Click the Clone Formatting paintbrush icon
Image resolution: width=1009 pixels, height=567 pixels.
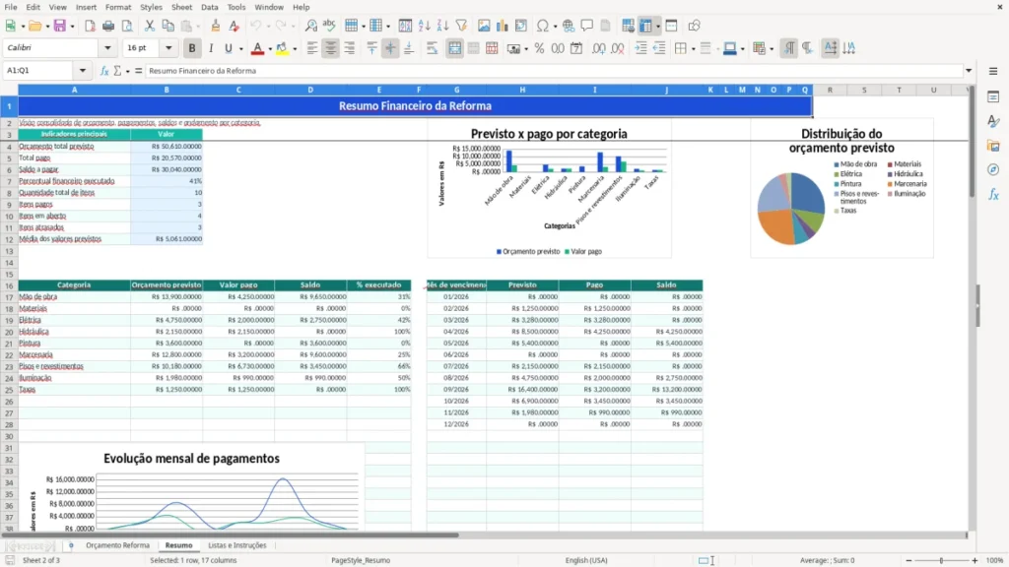pyautogui.click(x=216, y=26)
